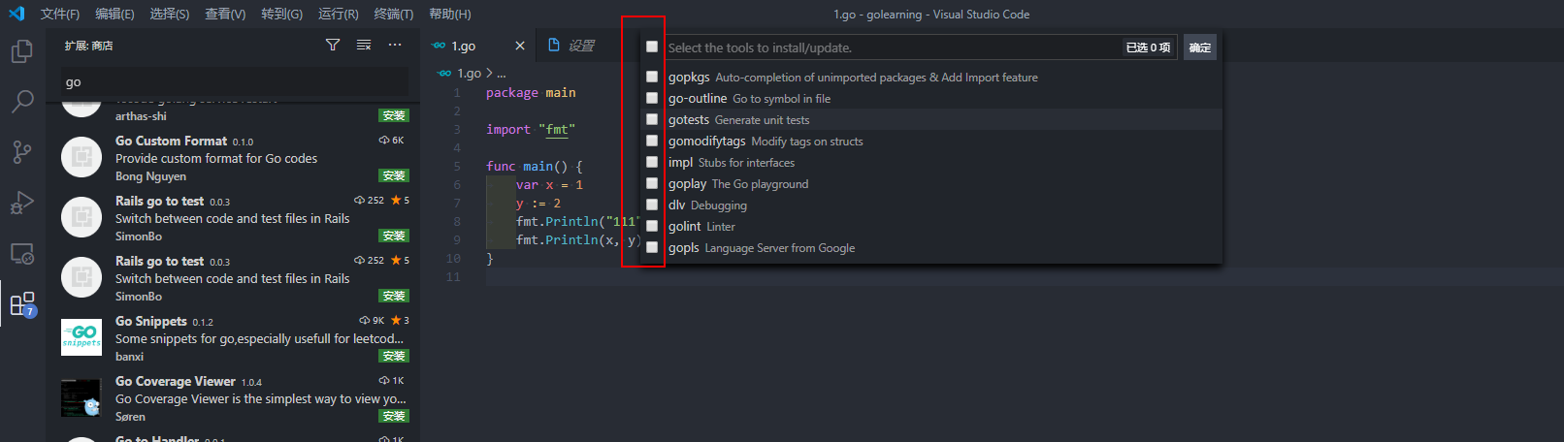
Task: Open the 文件(F) menu
Action: pyautogui.click(x=60, y=14)
